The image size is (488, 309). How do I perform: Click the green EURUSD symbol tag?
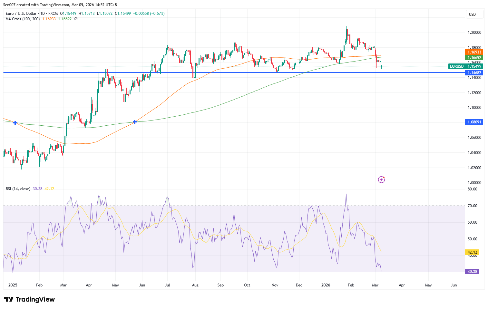[x=456, y=66]
